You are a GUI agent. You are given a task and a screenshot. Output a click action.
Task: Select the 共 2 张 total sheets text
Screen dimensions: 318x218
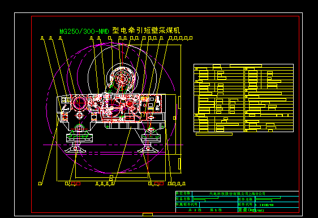tap(195, 210)
